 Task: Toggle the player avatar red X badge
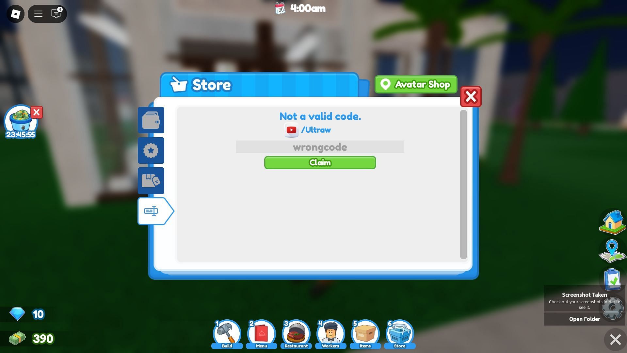[x=37, y=112]
